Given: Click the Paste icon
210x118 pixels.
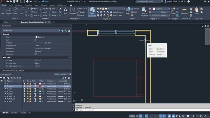Looking at the screenshot, I should click(x=197, y=11).
